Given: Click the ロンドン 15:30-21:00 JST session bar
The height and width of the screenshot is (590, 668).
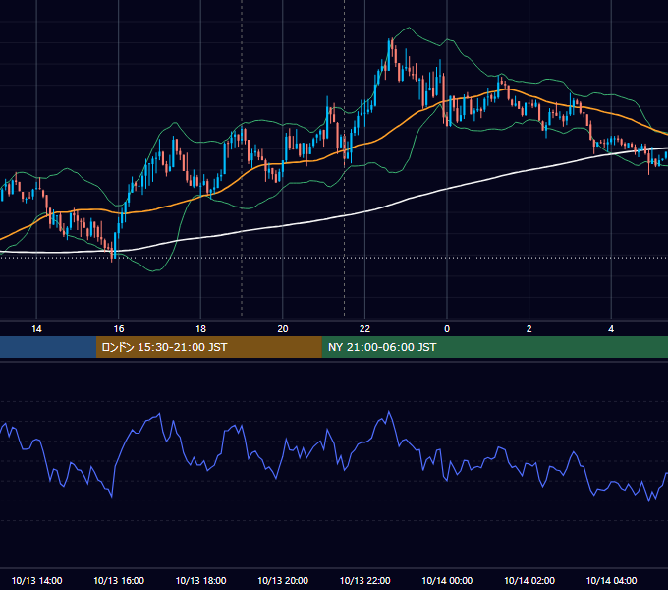Looking at the screenshot, I should 208,347.
